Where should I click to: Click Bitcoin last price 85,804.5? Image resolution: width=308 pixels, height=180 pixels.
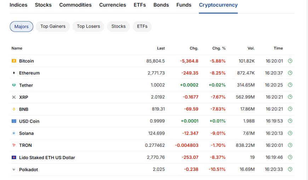(155, 61)
